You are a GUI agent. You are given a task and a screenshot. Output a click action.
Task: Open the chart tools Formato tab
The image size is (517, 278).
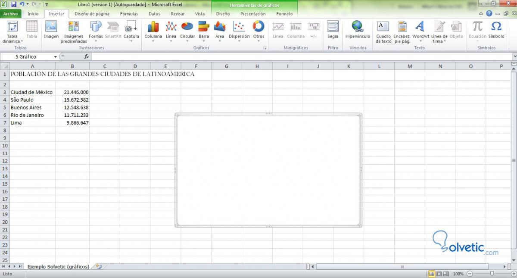(284, 14)
